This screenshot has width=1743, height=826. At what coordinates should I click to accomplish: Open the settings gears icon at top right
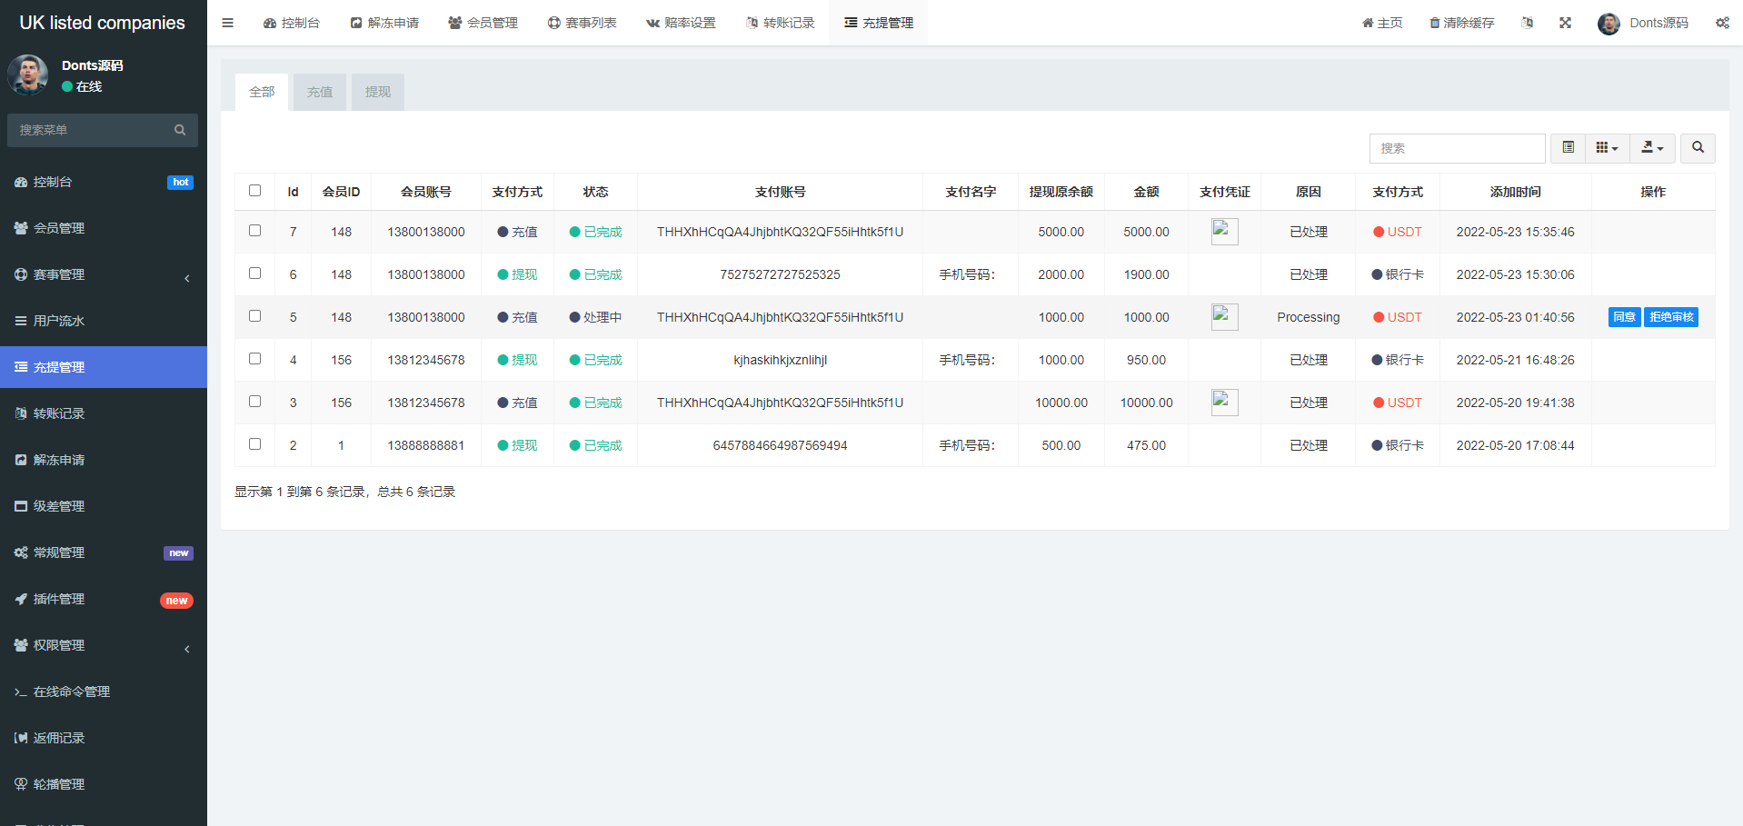(x=1722, y=23)
